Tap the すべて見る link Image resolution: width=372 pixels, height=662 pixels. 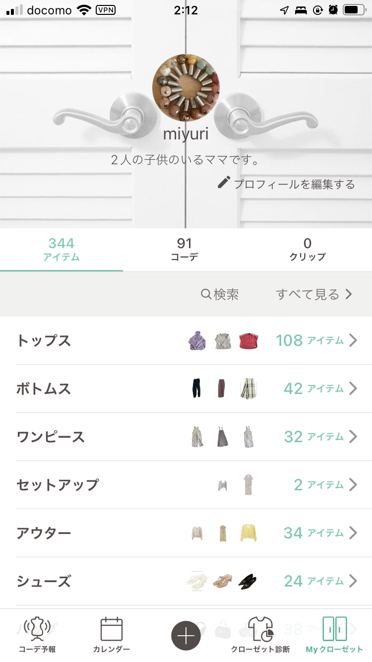tap(313, 294)
